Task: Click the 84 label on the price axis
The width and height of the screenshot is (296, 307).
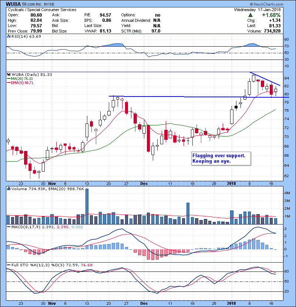Action: [286, 78]
